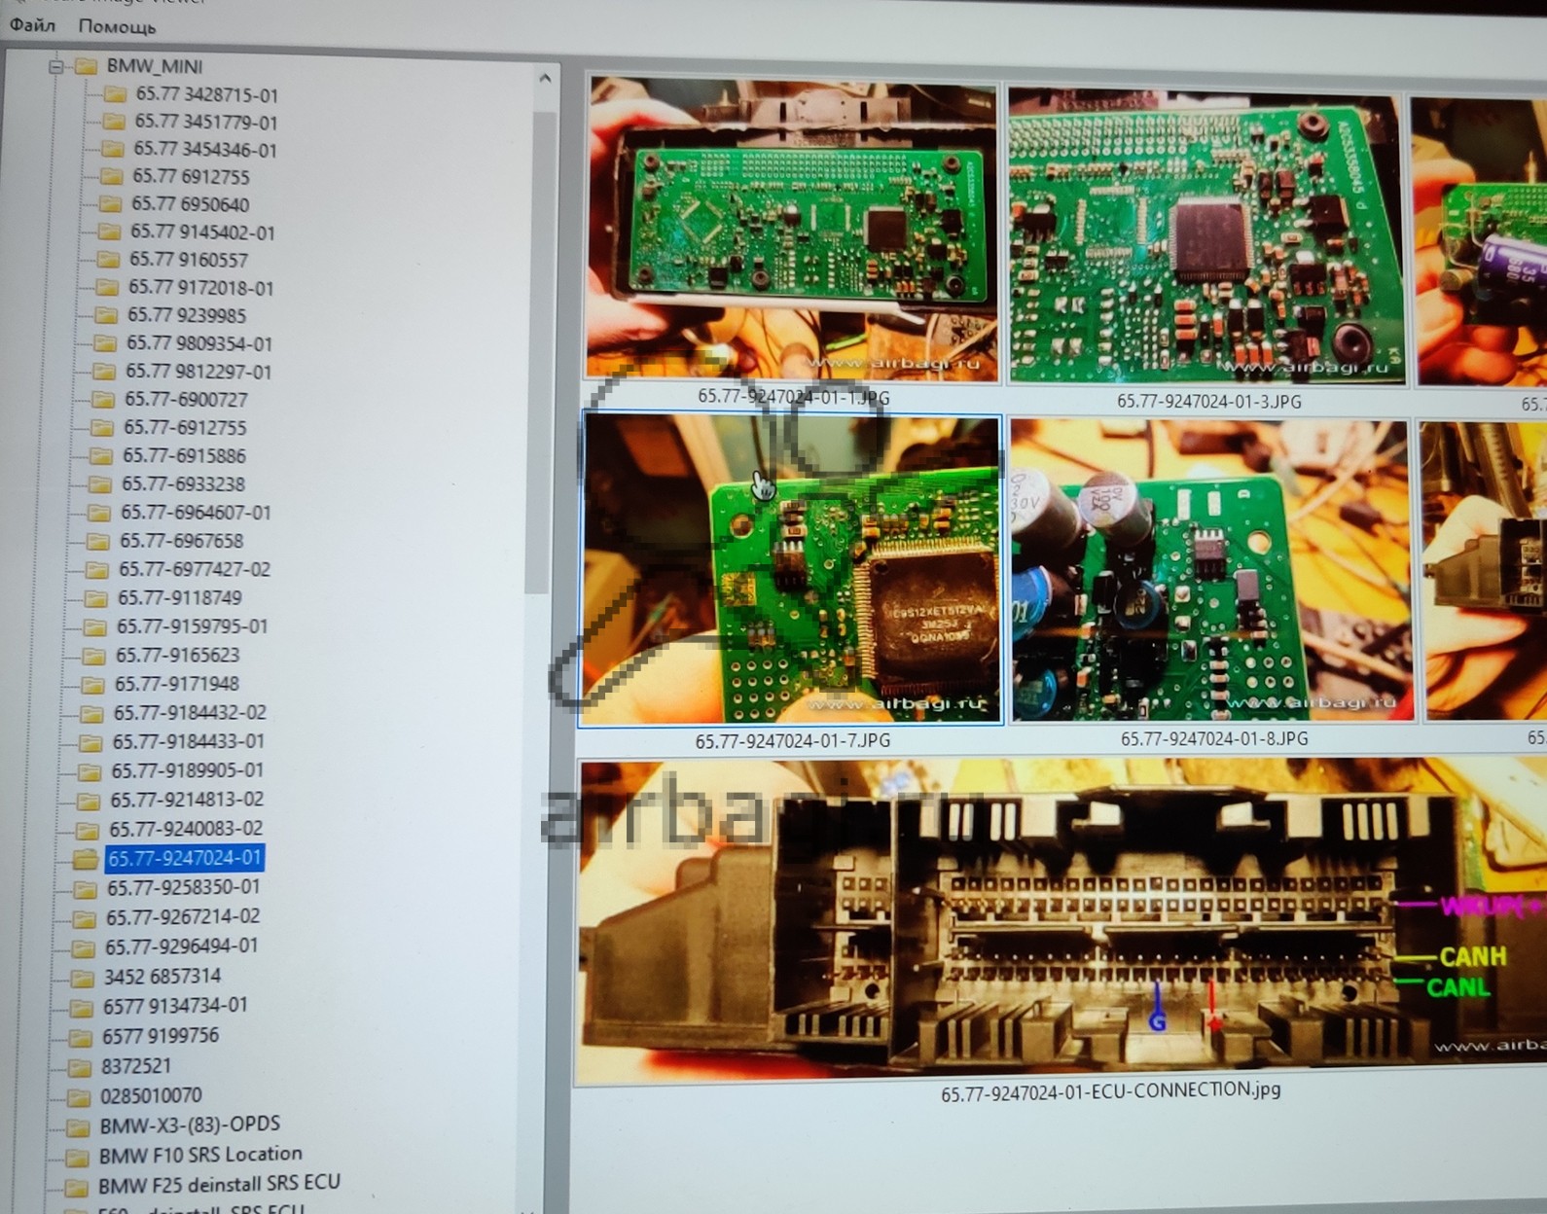Screen dimensions: 1547x1214
Task: Click folder icon of 65.77 3428715-01
Action: (116, 94)
